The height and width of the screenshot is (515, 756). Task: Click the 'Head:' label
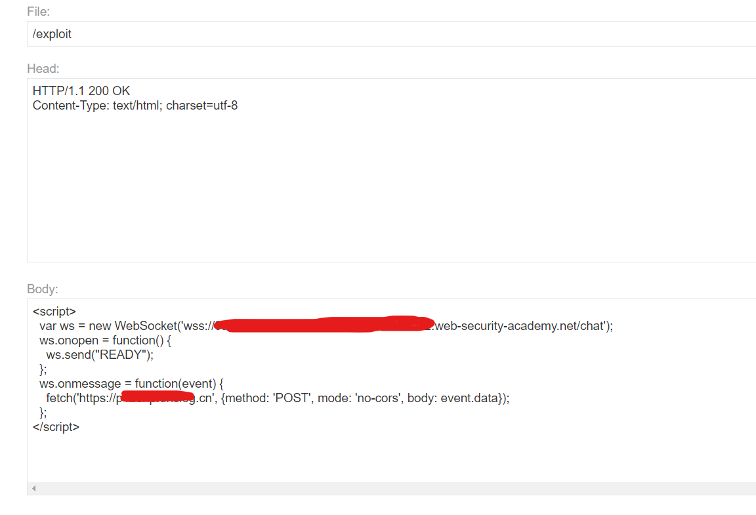[43, 68]
